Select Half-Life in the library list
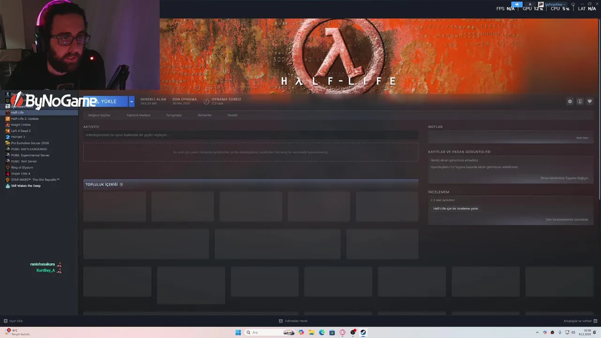 click(39, 113)
